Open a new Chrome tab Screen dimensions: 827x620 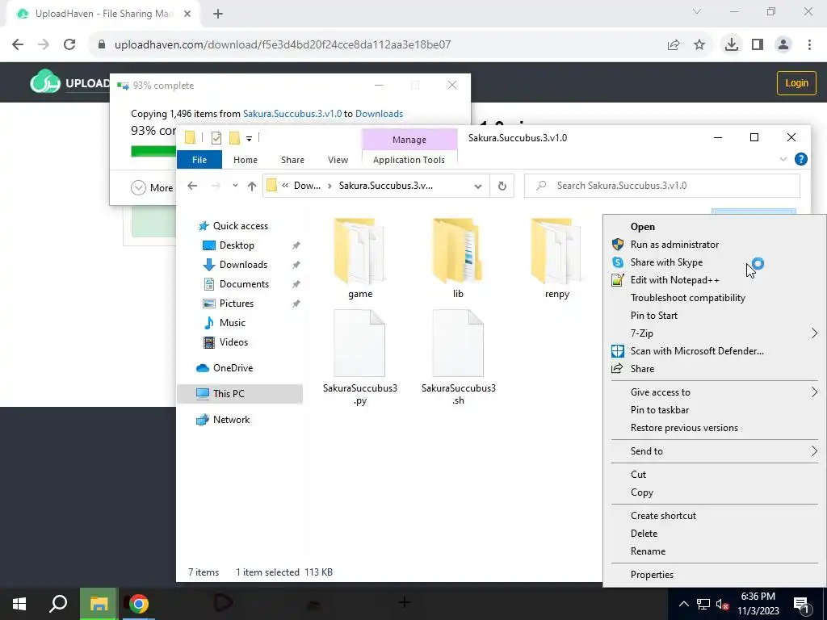[218, 14]
